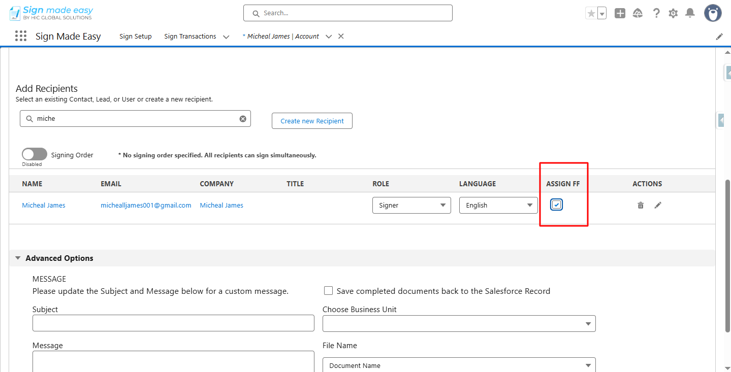This screenshot has height=372, width=731.
Task: Delete recipient Micheal James with trash icon
Action: click(x=641, y=206)
